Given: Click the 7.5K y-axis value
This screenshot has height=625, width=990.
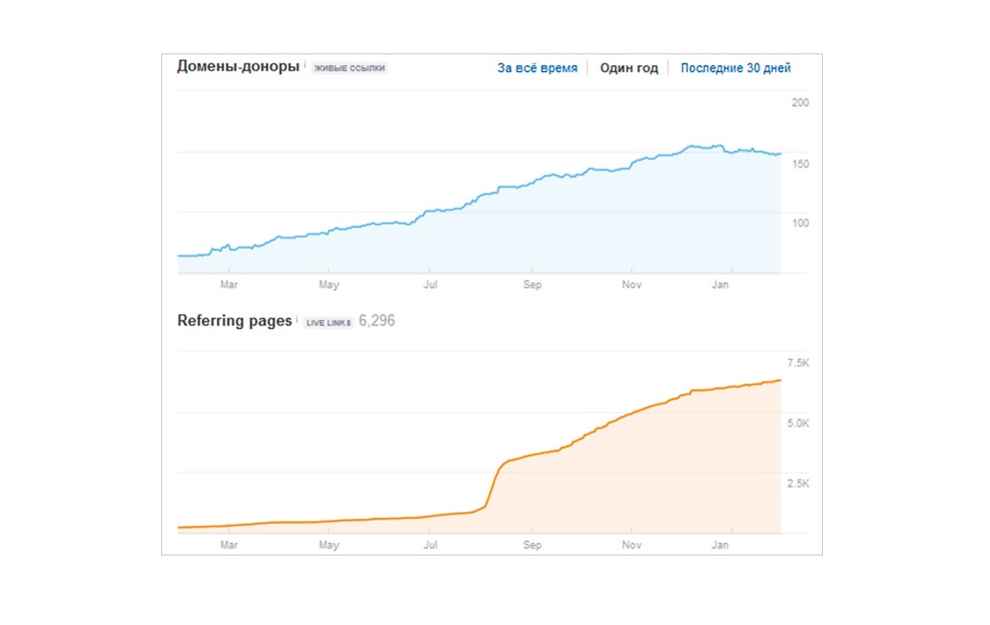Looking at the screenshot, I should pos(798,363).
